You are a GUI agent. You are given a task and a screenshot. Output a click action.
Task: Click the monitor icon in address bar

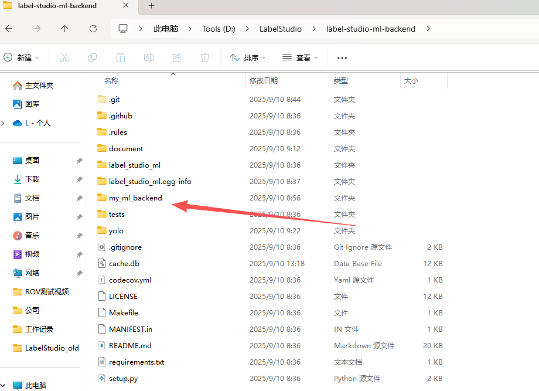(122, 29)
